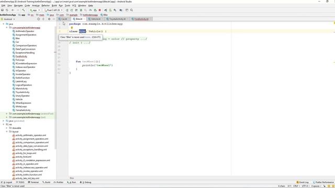Navigate forward with the right arrow icon
335x188 pixels.
[x=18, y=10]
